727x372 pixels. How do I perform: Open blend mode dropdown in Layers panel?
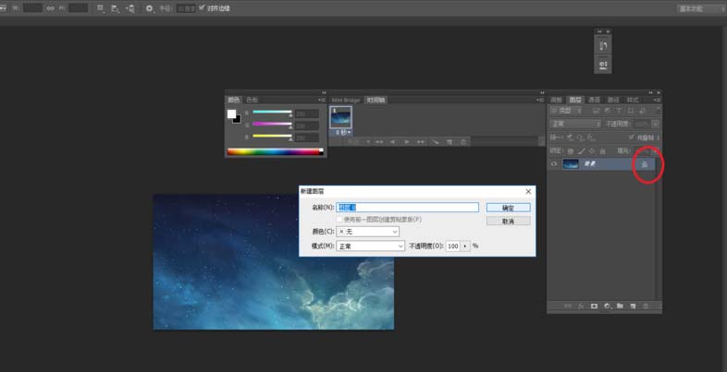pyautogui.click(x=575, y=124)
